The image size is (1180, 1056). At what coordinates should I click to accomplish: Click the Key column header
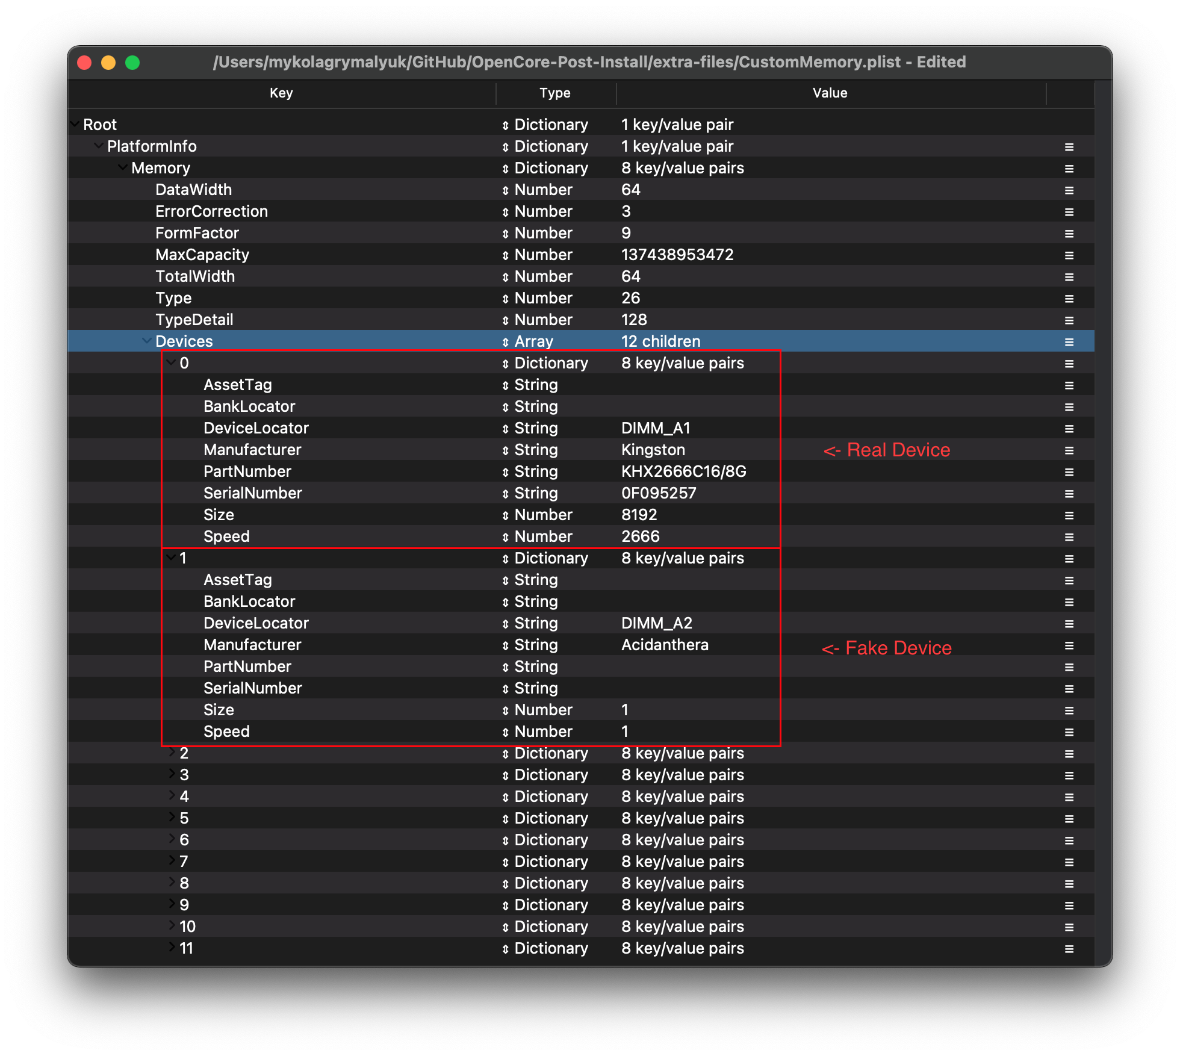tap(281, 93)
